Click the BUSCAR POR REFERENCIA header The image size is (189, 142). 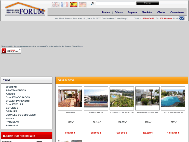[x=27, y=136]
